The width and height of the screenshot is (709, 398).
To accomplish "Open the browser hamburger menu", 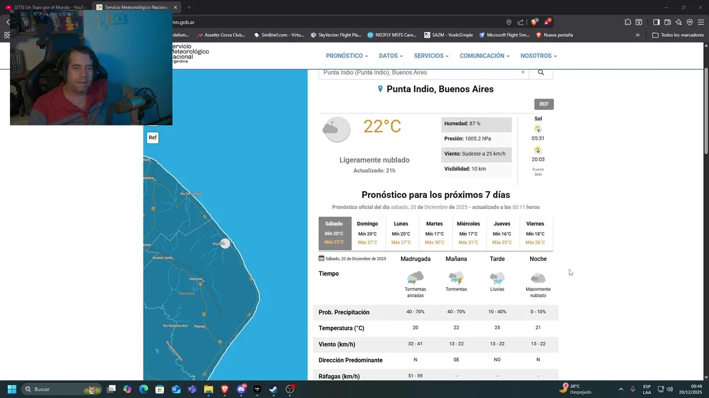I will pos(701,22).
